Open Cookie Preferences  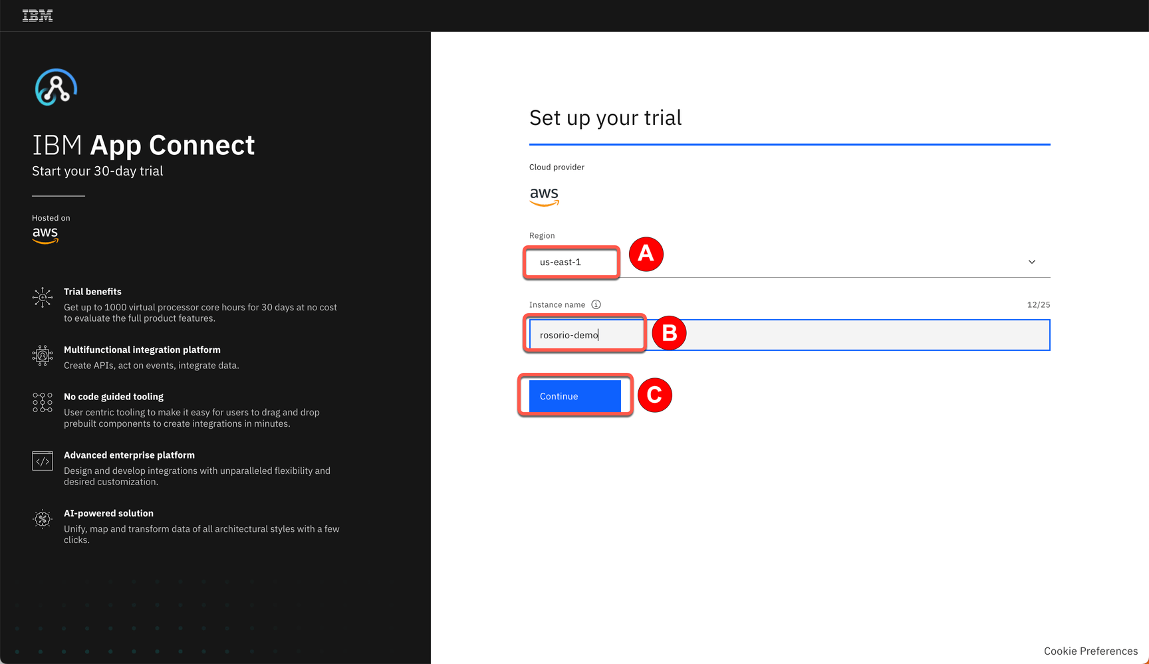[x=1090, y=651]
